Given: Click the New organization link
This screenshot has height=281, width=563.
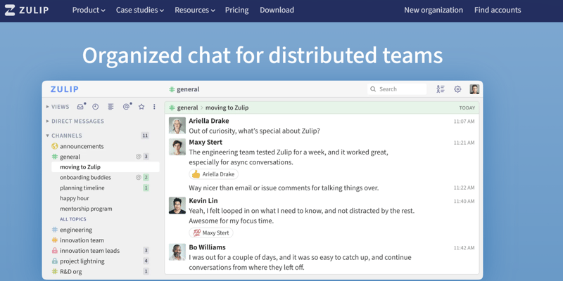Looking at the screenshot, I should (x=433, y=10).
